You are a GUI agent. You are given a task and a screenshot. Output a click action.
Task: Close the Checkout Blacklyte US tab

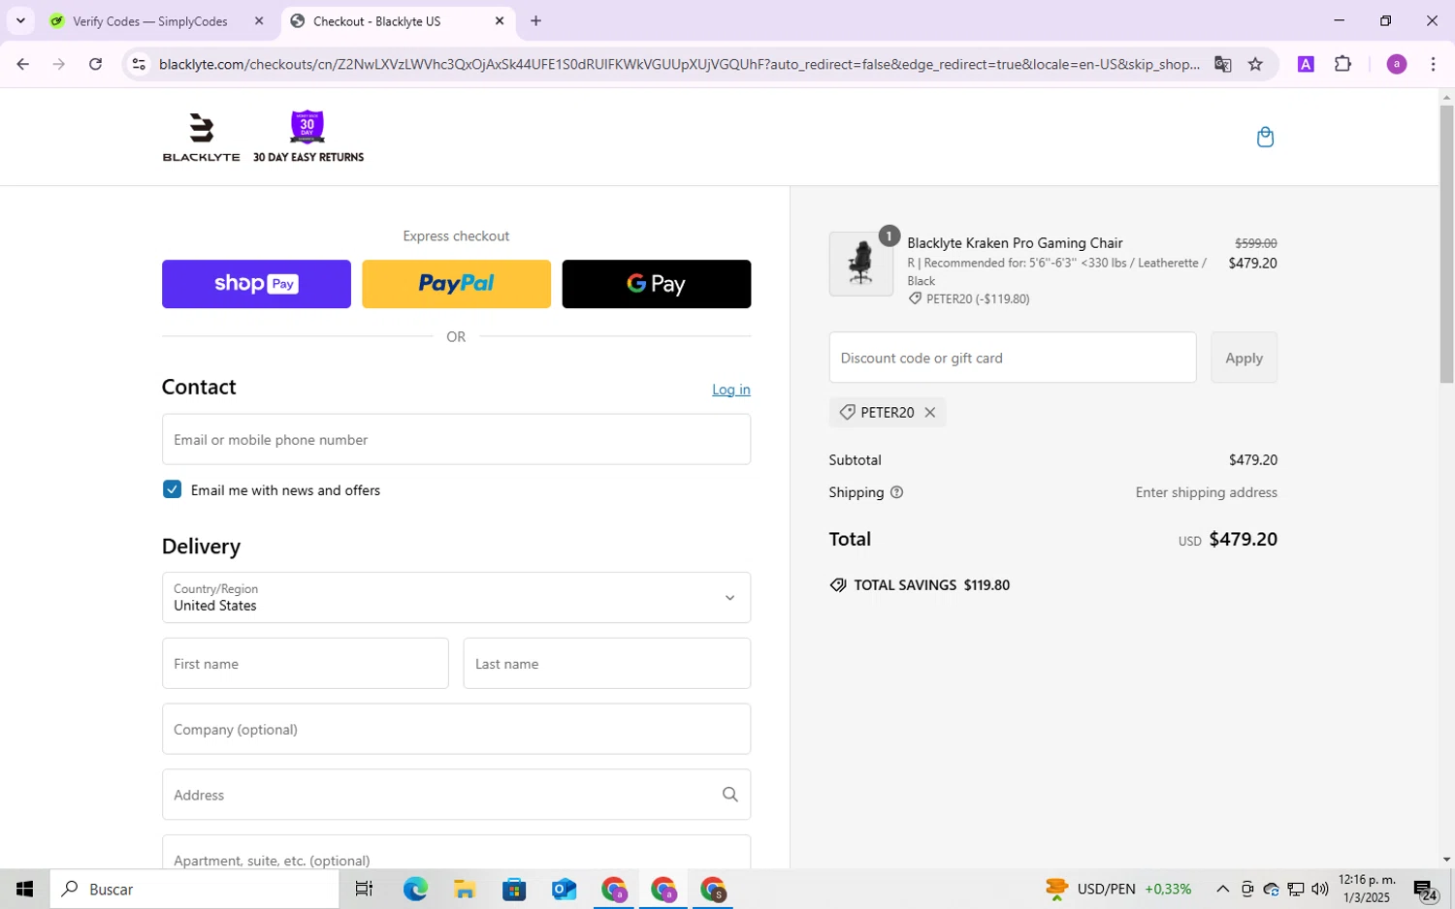[500, 20]
